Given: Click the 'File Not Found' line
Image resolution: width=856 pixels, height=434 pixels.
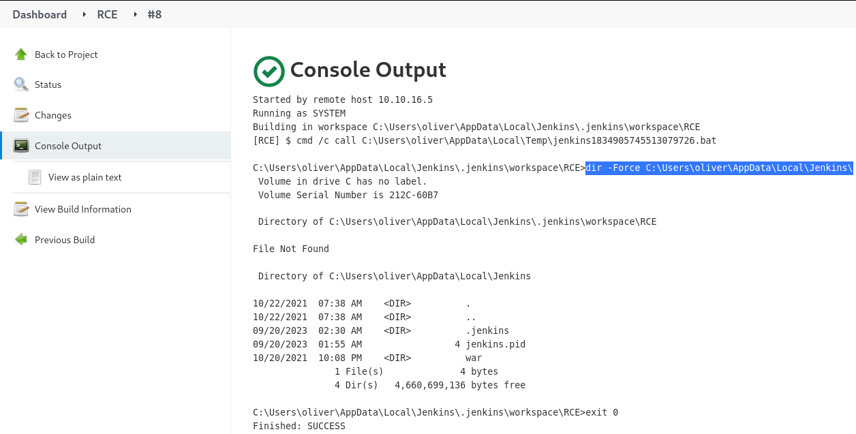Looking at the screenshot, I should point(291,249).
